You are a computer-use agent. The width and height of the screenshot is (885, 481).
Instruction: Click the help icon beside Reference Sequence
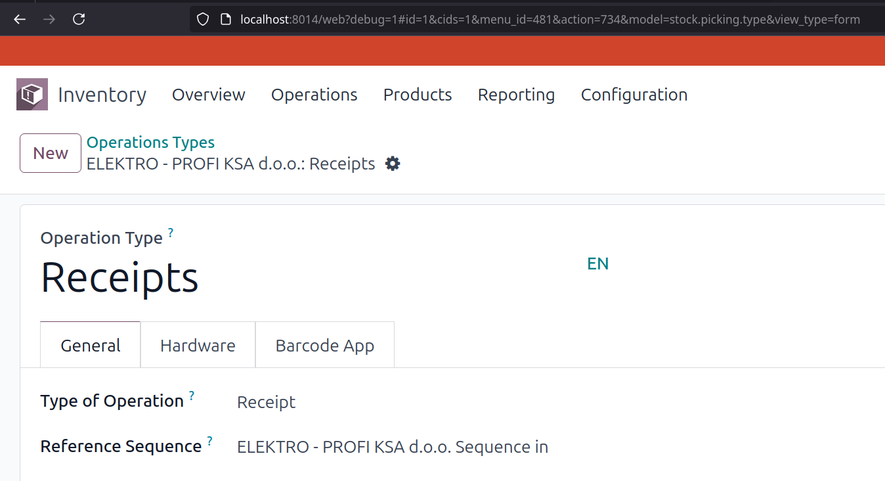pos(209,441)
